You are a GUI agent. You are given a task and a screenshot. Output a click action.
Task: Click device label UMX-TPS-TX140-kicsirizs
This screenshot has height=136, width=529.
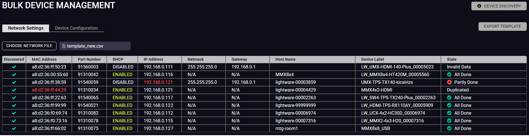(x=387, y=82)
